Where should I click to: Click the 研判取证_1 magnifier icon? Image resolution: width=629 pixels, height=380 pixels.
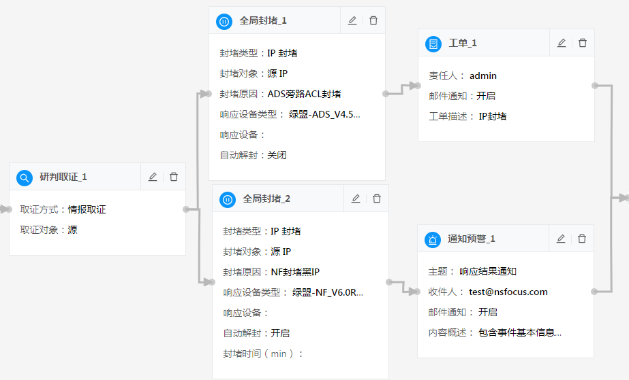(x=24, y=177)
